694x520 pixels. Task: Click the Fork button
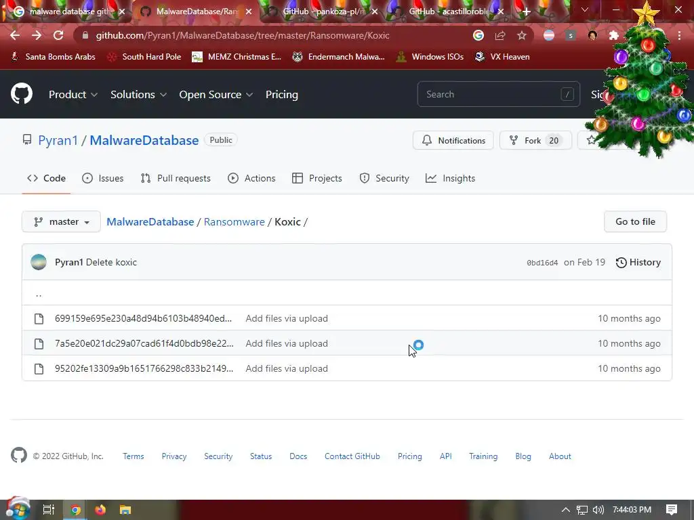pos(535,141)
